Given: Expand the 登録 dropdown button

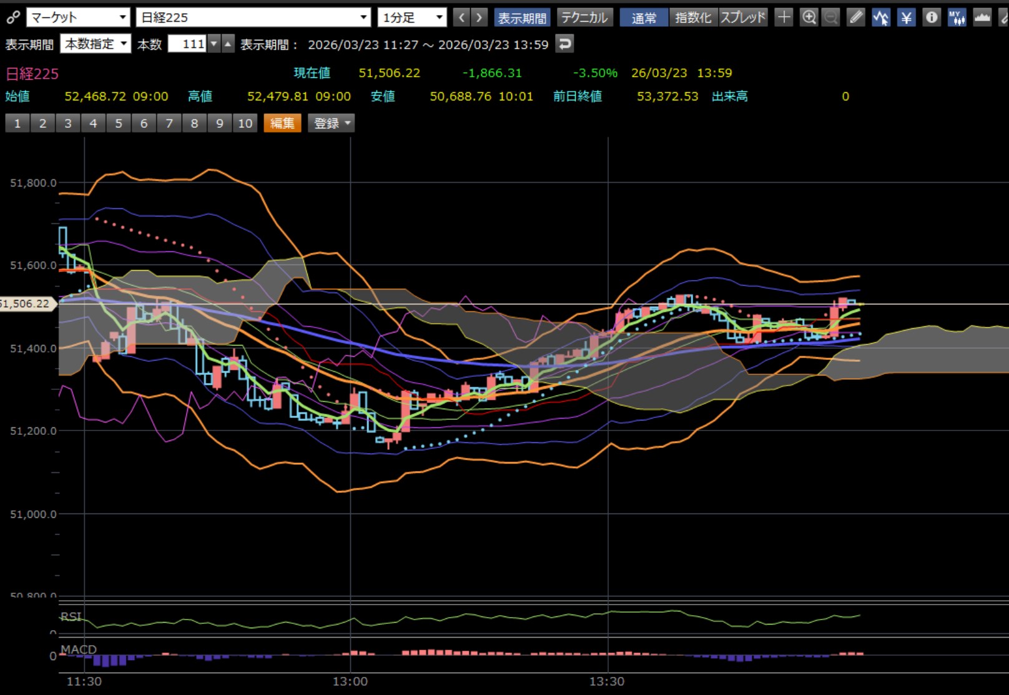Looking at the screenshot, I should click(x=332, y=124).
